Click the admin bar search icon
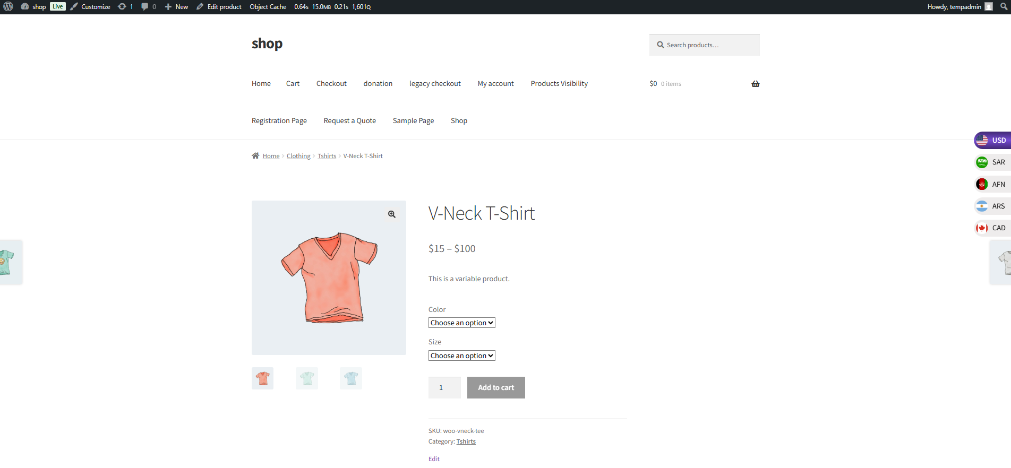The image size is (1011, 468). click(x=1004, y=6)
